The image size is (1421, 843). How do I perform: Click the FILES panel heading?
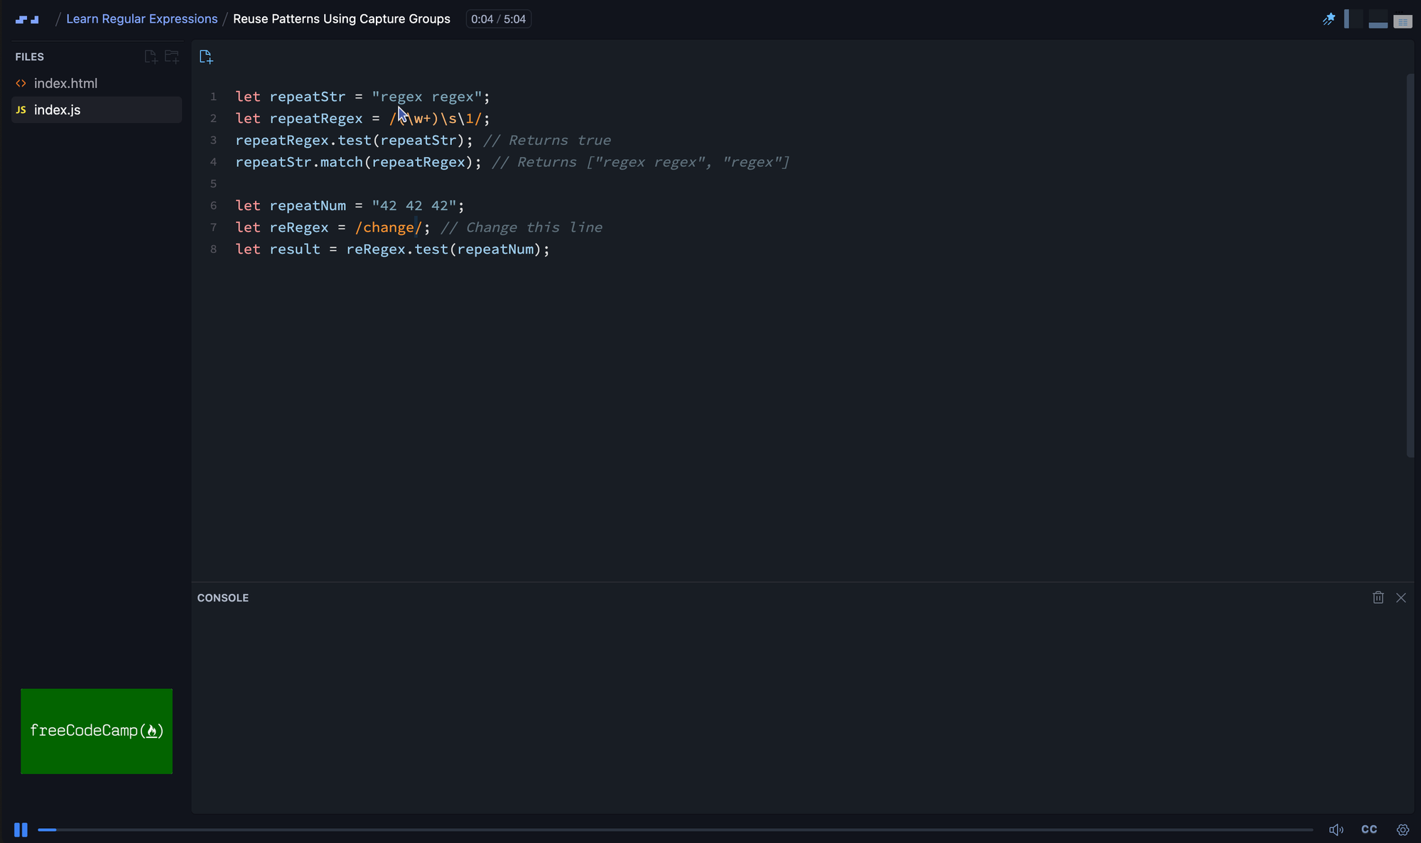30,57
